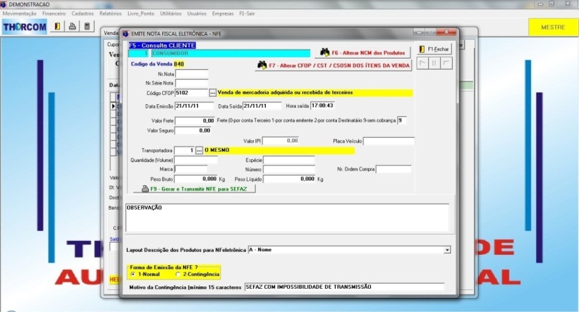
Task: Click the yellow MESTRE user panel
Action: [552, 27]
